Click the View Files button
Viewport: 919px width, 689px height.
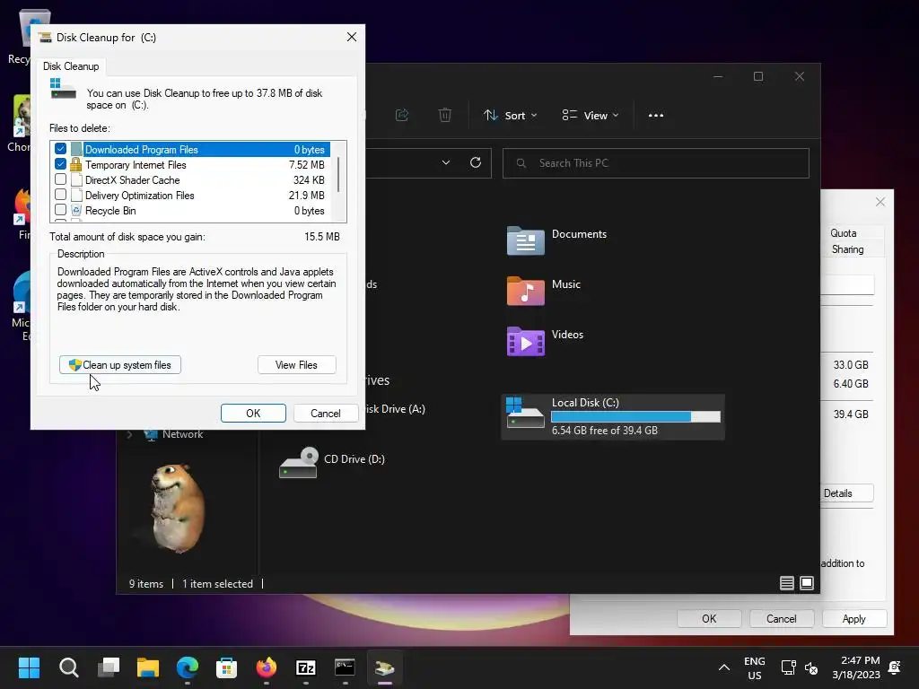[296, 365]
